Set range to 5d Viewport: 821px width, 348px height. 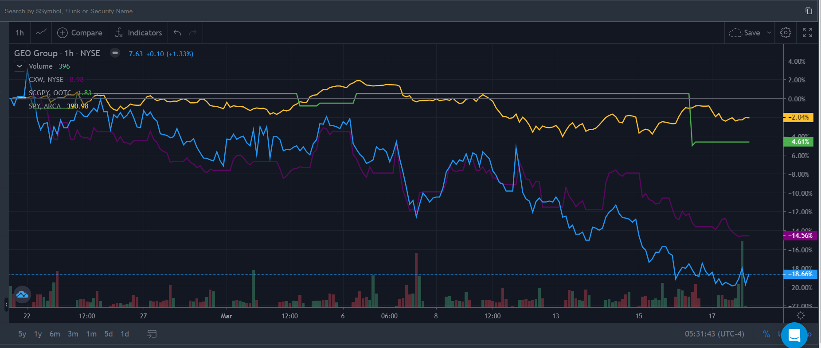[x=109, y=334]
